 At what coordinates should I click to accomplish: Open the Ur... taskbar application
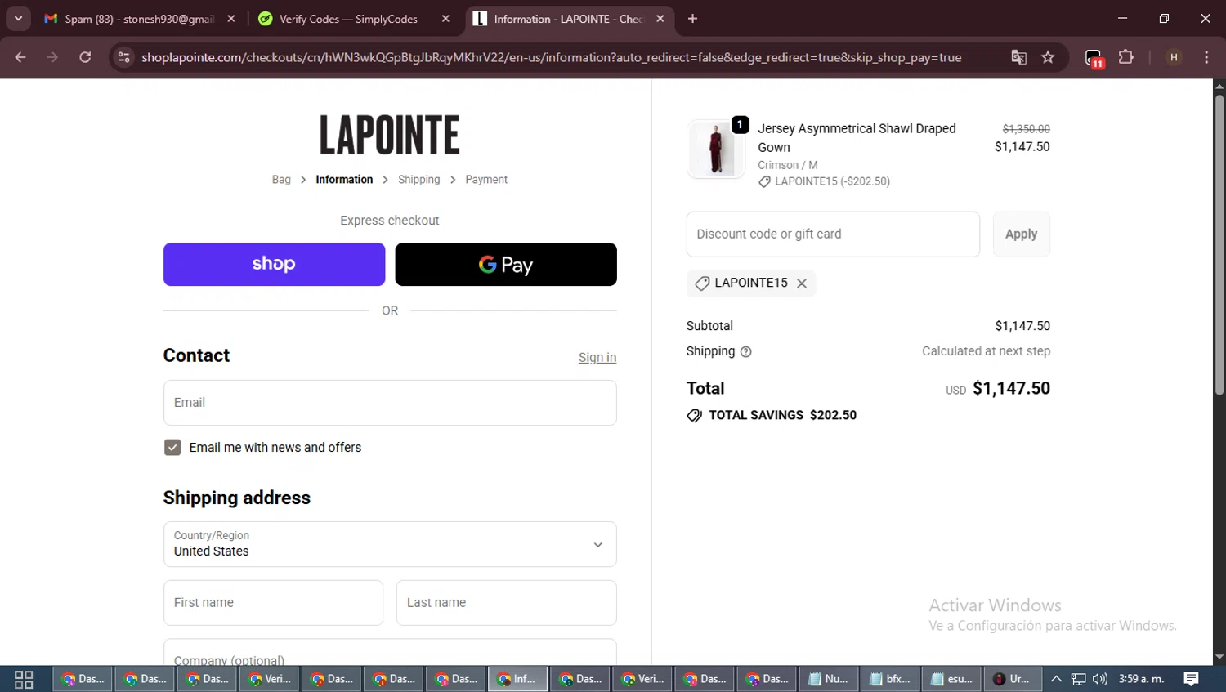(1013, 679)
